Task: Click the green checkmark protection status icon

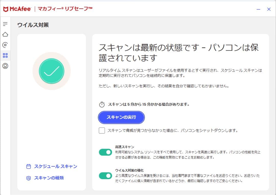Action: point(51,71)
